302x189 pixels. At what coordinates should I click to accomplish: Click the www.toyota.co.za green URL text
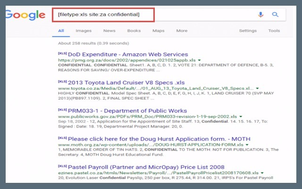(x=156, y=88)
